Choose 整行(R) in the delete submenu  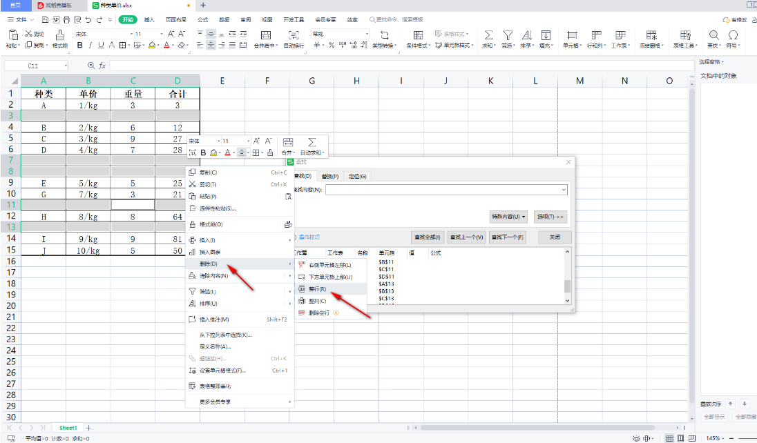(331, 289)
